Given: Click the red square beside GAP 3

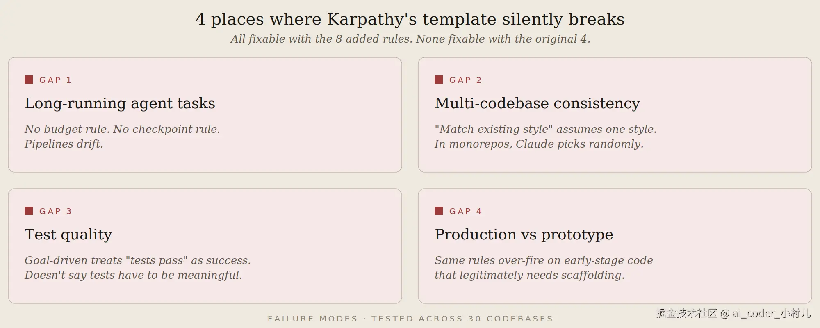Looking at the screenshot, I should point(29,211).
